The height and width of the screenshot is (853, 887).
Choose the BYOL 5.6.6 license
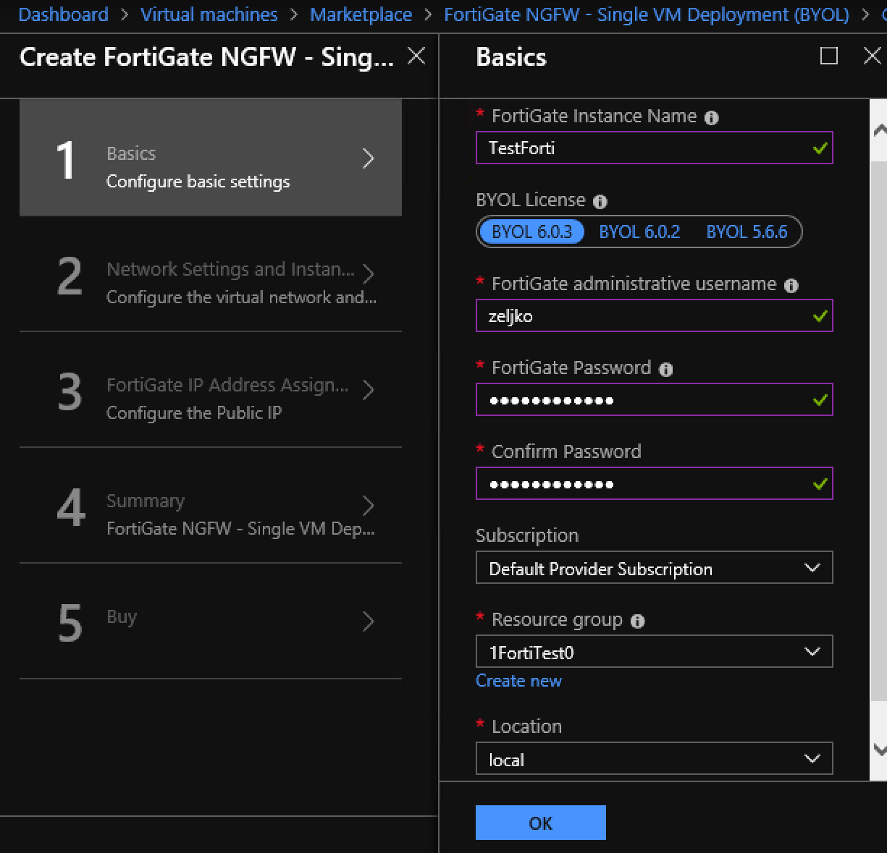point(747,232)
